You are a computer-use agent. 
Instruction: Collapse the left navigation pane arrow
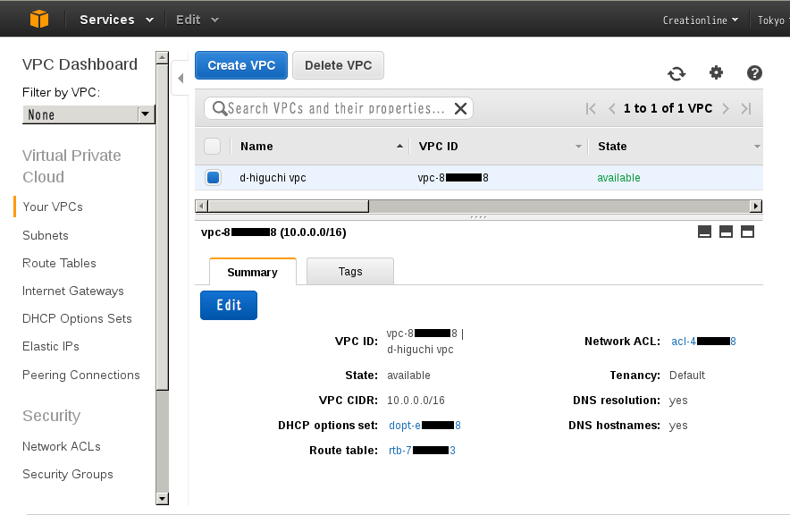pyautogui.click(x=181, y=78)
